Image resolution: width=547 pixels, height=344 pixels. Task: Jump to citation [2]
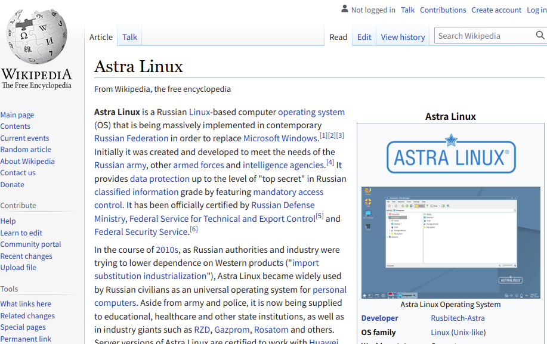pos(332,135)
